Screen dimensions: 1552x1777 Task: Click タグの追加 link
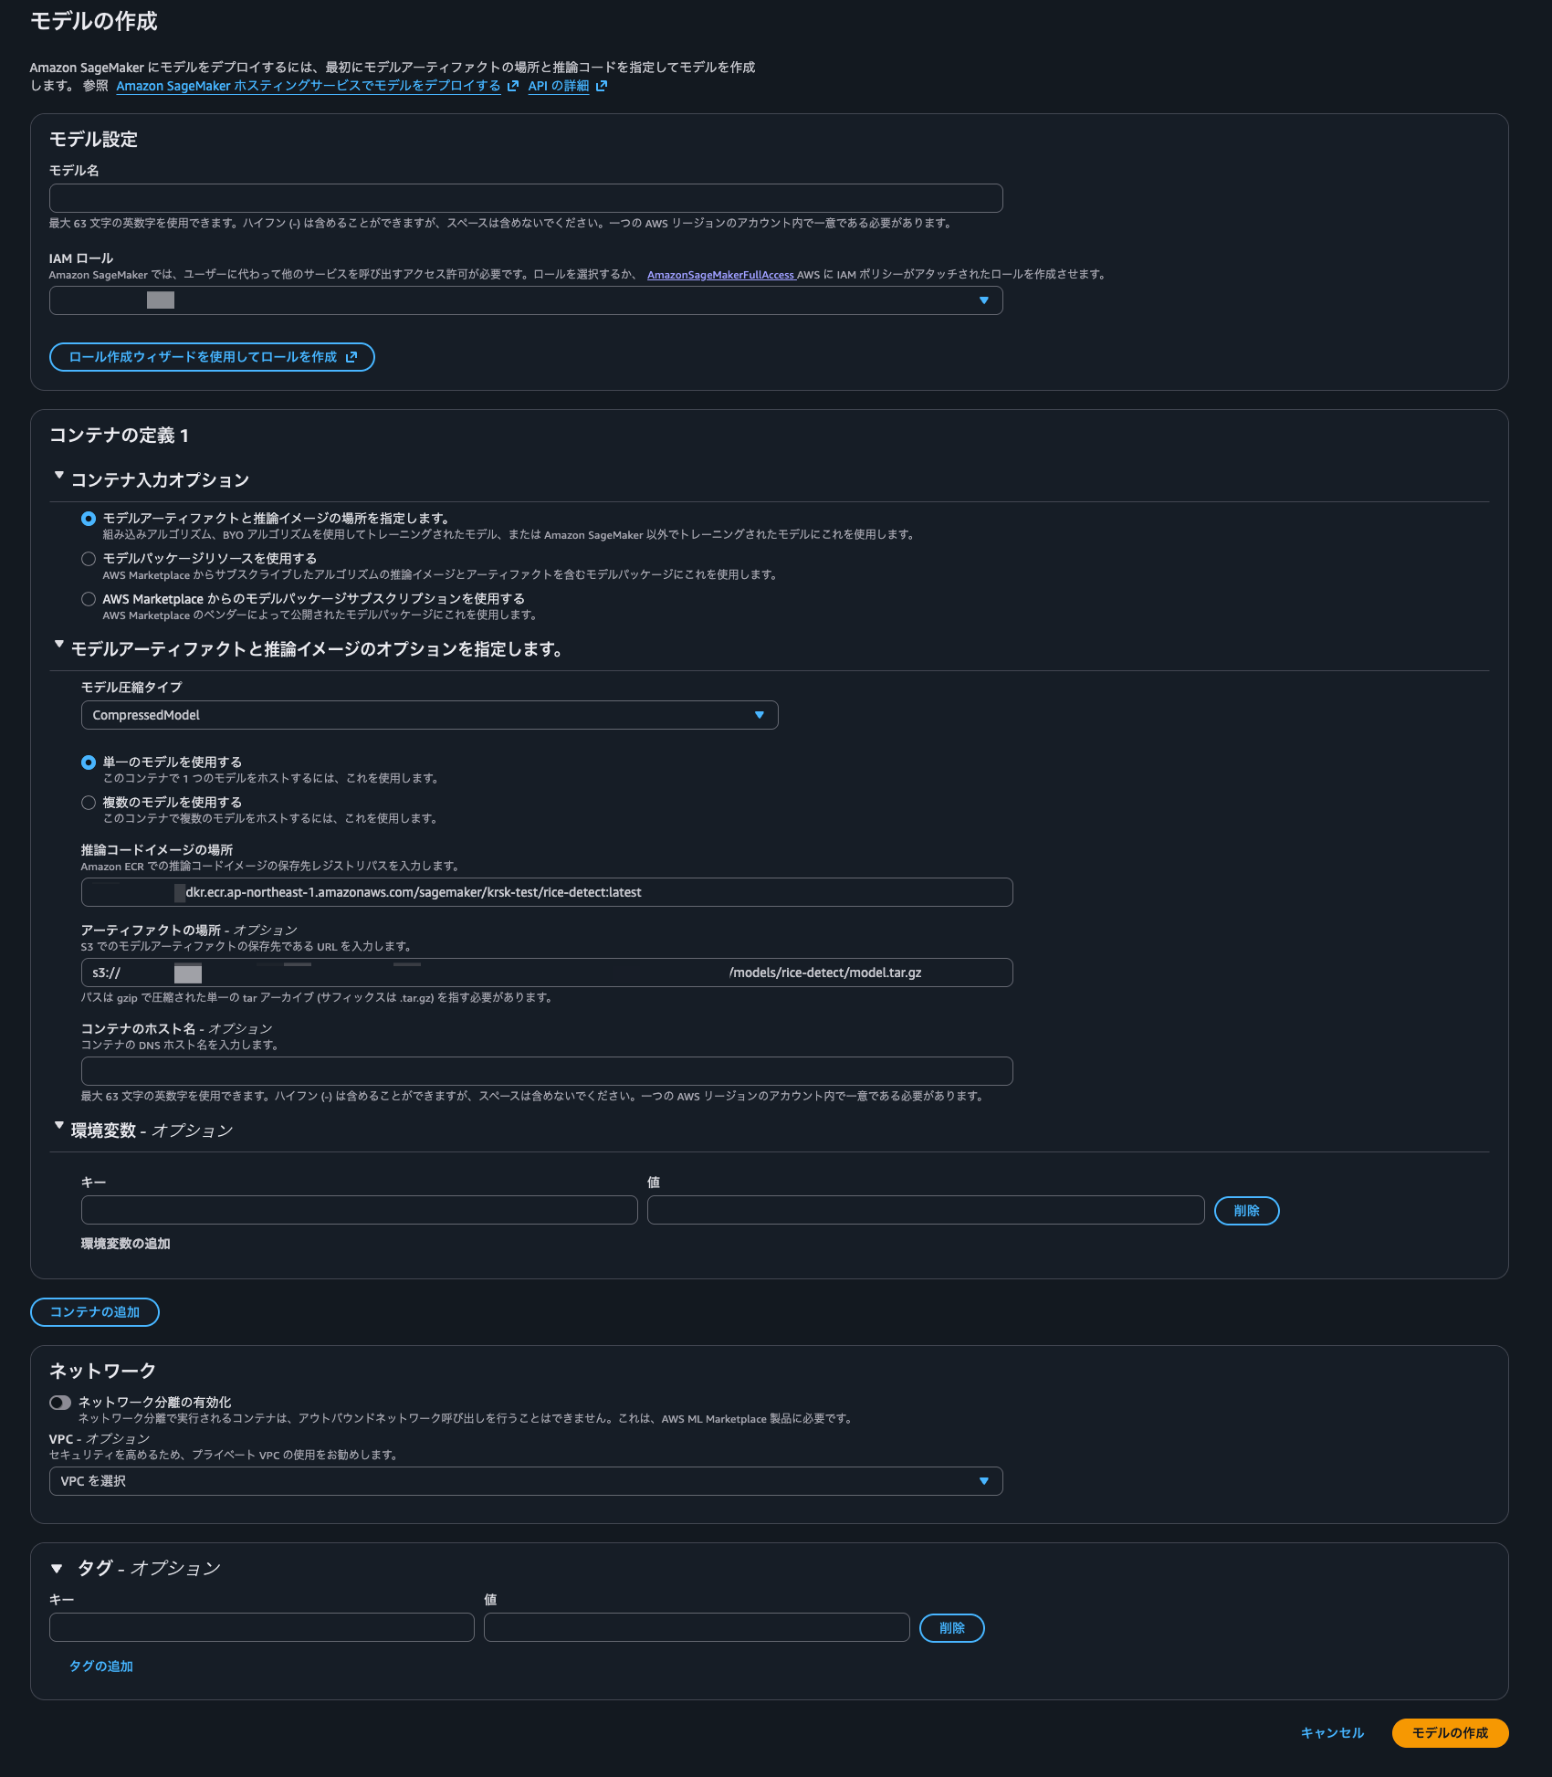[x=101, y=1667]
